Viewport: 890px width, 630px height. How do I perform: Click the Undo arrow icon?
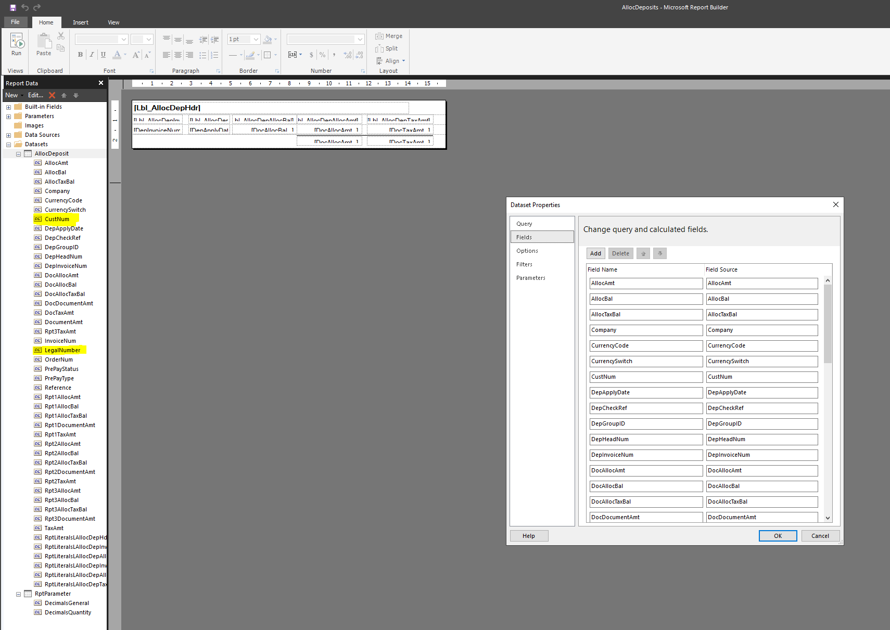click(x=25, y=7)
